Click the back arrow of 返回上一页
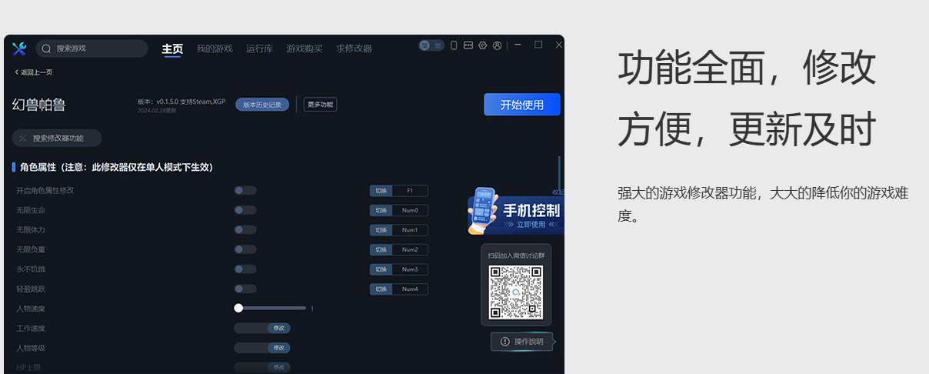The image size is (929, 374). tap(16, 72)
